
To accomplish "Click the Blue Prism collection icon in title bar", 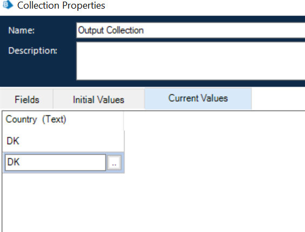I will pos(8,5).
